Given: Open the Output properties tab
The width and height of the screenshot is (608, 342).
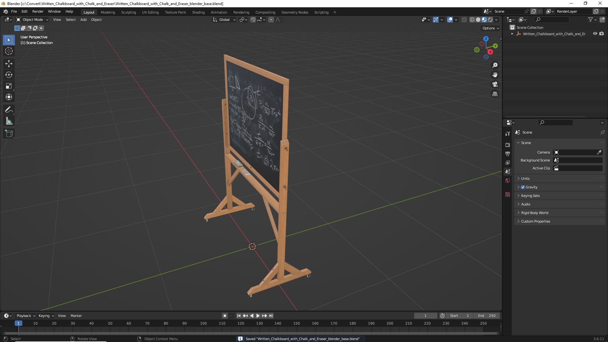Looking at the screenshot, I should pos(508,154).
